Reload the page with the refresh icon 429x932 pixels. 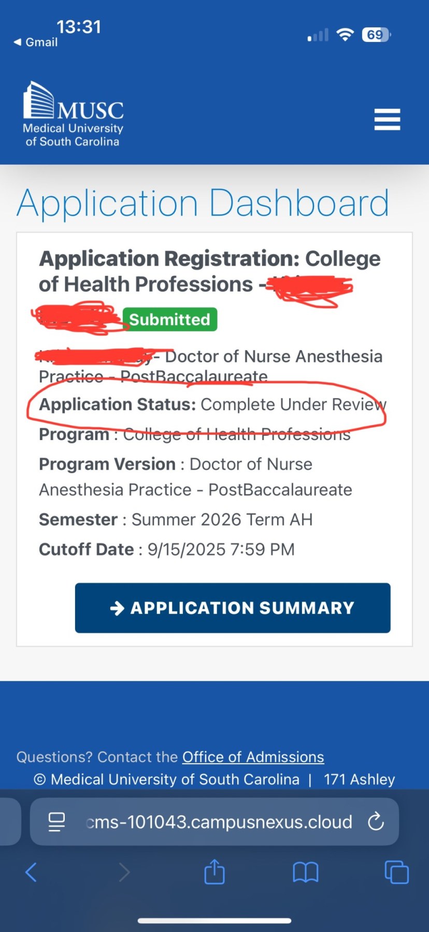(x=376, y=822)
